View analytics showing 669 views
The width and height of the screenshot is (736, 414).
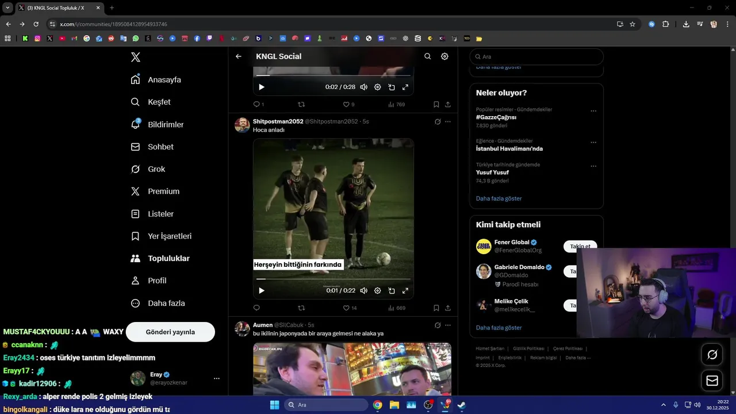pyautogui.click(x=397, y=308)
